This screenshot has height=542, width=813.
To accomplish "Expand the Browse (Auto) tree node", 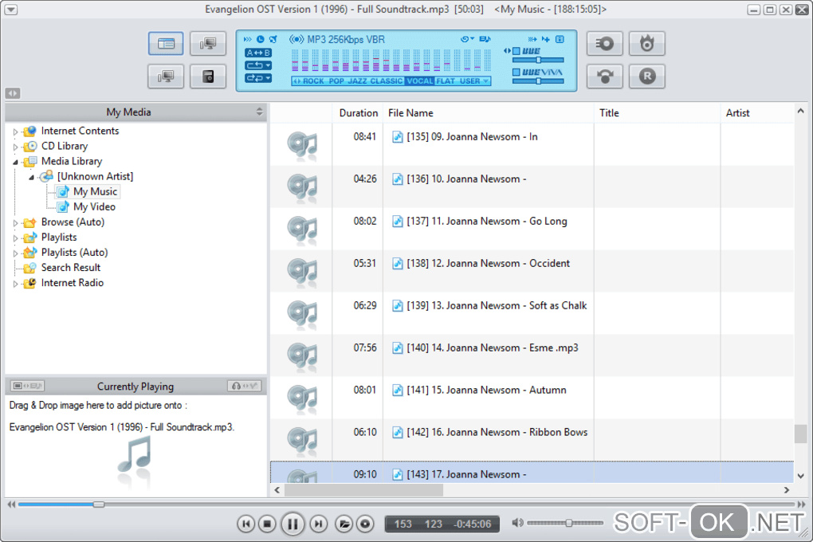I will pos(15,222).
